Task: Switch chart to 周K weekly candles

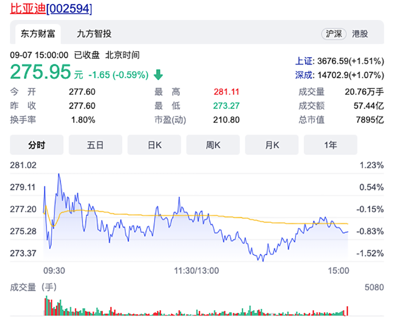Action: [213, 145]
